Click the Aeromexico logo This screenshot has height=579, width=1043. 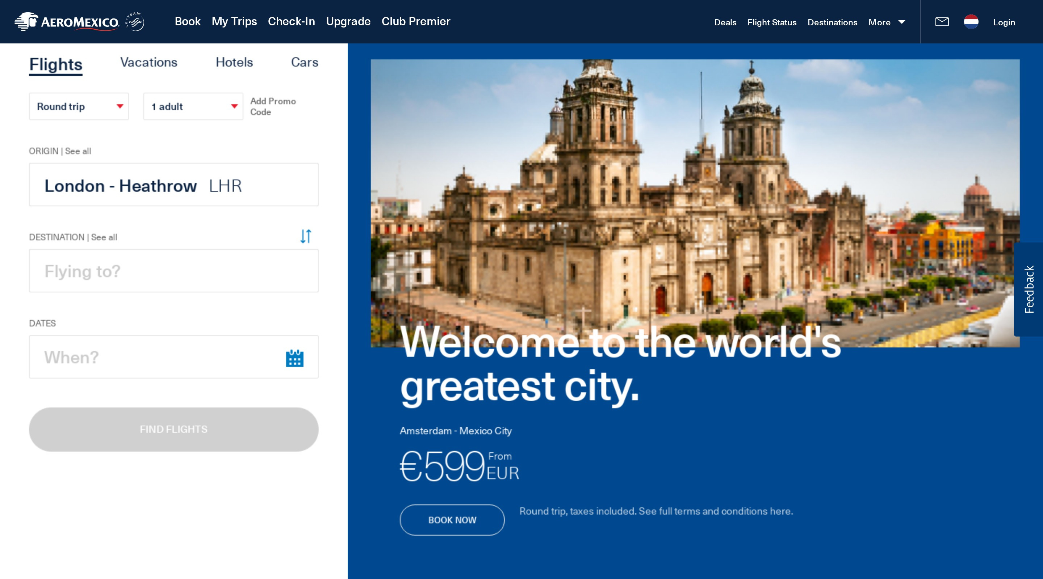point(67,22)
